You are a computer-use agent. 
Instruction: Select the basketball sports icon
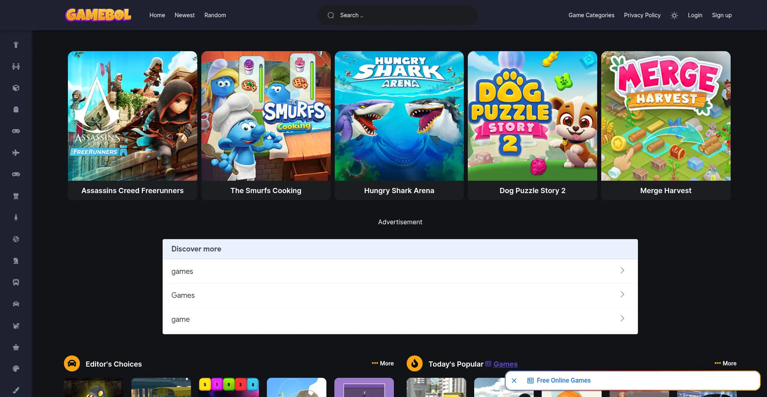point(16,239)
